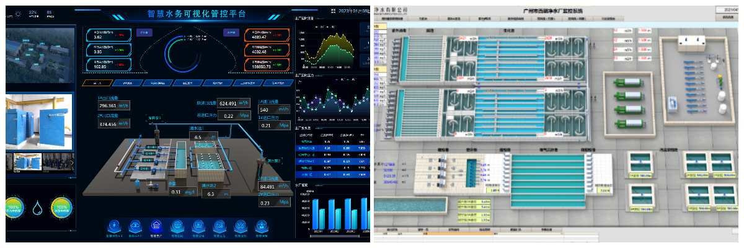Viewport: 744px width, 248px height.
Task: Click the 沉井泵2 pump label in 3D scene
Action: [274, 160]
